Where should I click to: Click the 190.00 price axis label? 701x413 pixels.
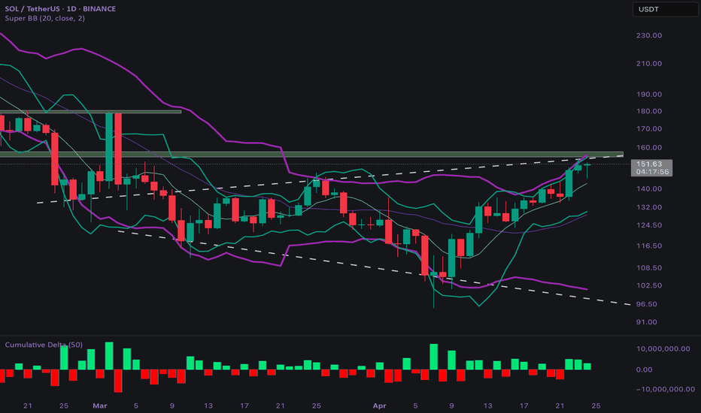(x=649, y=94)
